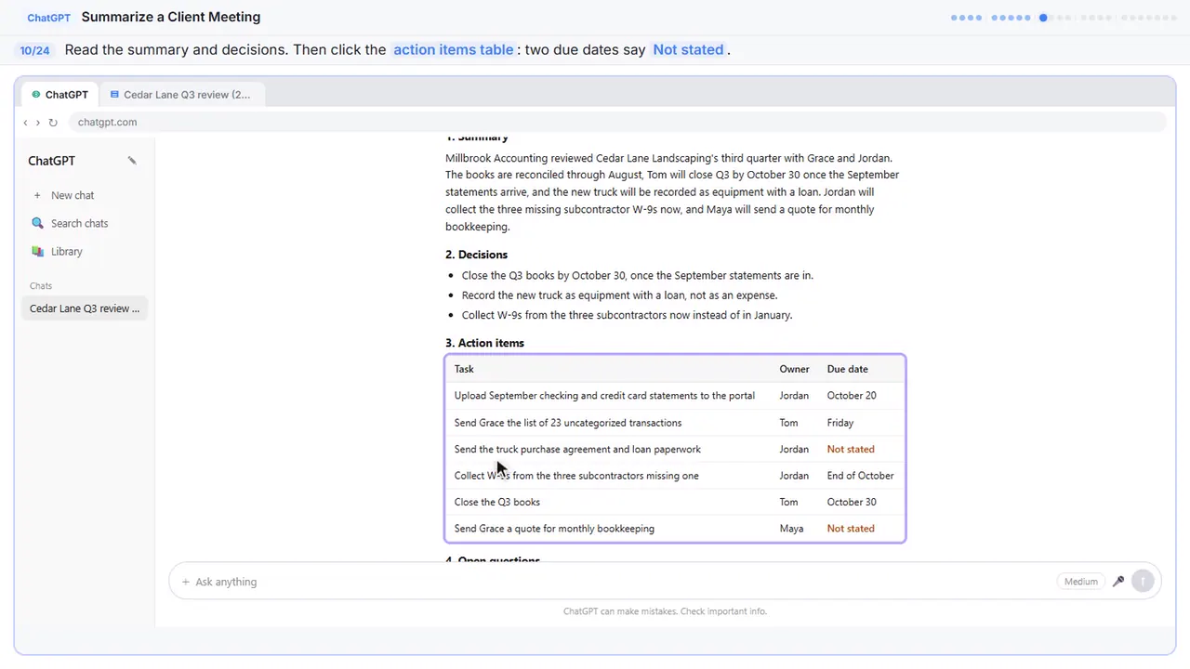Click the 10/24 step counter badge
This screenshot has width=1190, height=669.
click(x=34, y=50)
